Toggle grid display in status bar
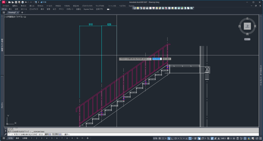 tap(159, 138)
